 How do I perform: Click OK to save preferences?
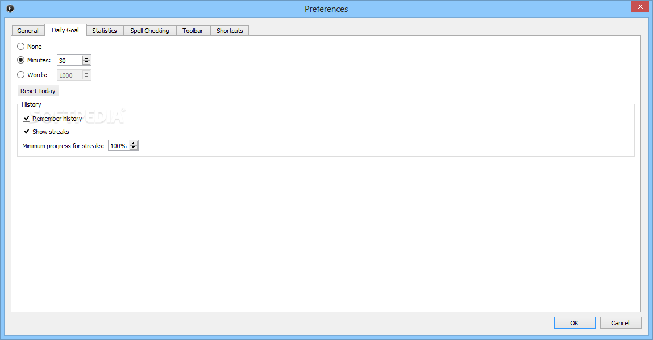pos(574,322)
